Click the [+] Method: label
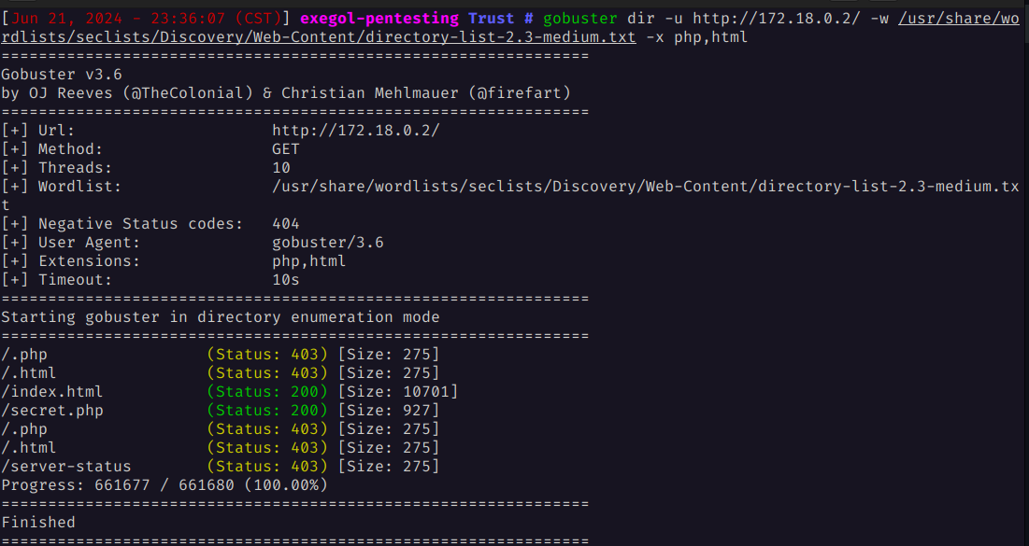Image resolution: width=1029 pixels, height=546 pixels. (x=51, y=149)
